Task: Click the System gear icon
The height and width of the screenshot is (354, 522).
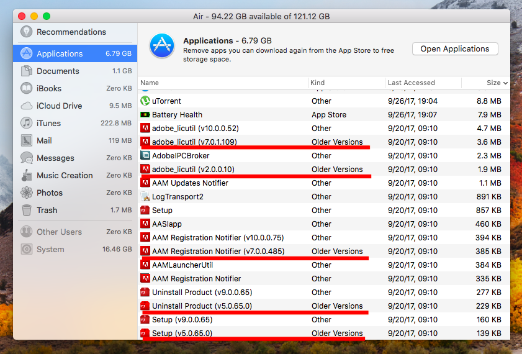Action: click(26, 249)
